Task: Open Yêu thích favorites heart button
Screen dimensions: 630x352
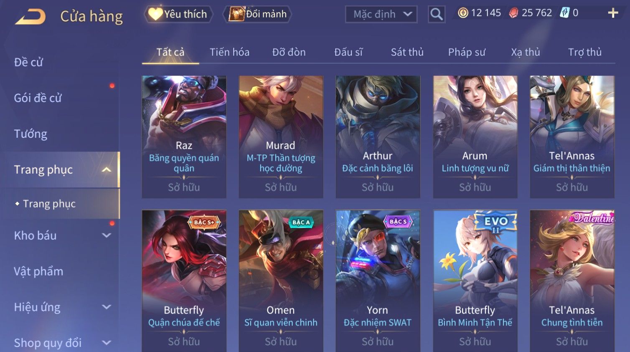Action: coord(178,14)
